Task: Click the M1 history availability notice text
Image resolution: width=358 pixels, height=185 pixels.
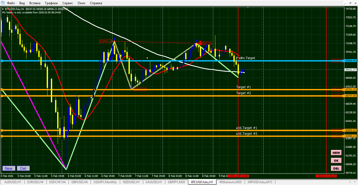Action: pyautogui.click(x=31, y=12)
